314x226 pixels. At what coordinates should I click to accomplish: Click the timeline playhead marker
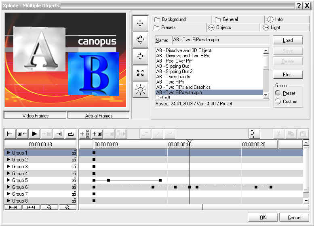pyautogui.click(x=190, y=142)
